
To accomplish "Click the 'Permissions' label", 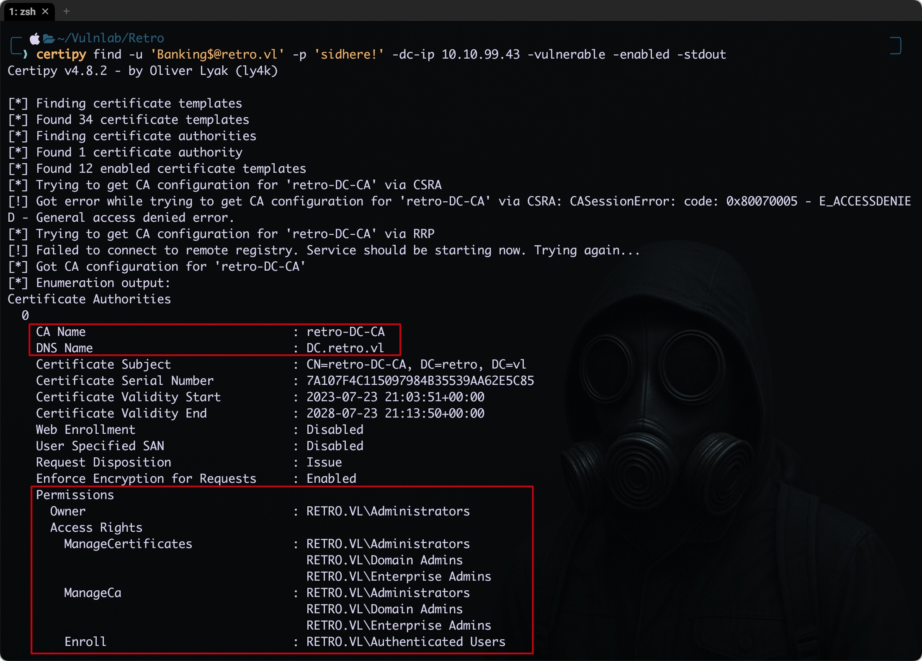I will pos(75,495).
